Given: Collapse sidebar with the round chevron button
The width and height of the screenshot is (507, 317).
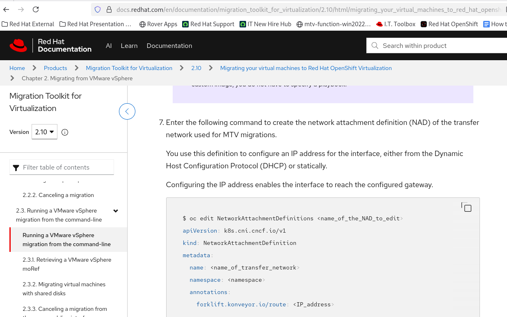Looking at the screenshot, I should (x=127, y=111).
